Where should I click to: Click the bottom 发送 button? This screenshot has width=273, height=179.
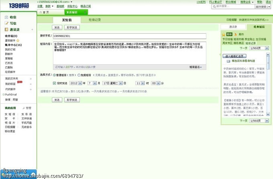57,100
